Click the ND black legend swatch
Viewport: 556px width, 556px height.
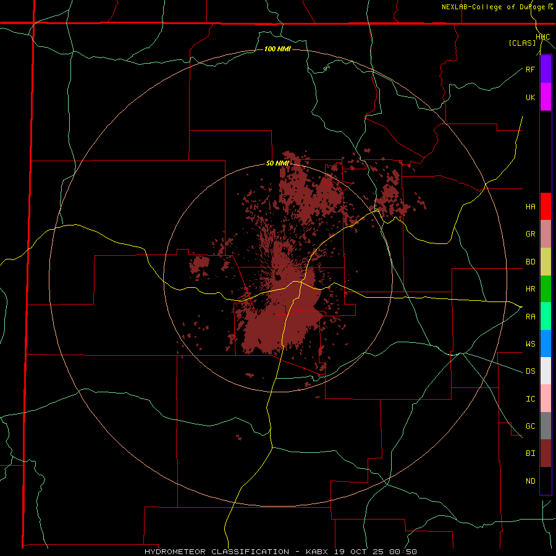545,481
